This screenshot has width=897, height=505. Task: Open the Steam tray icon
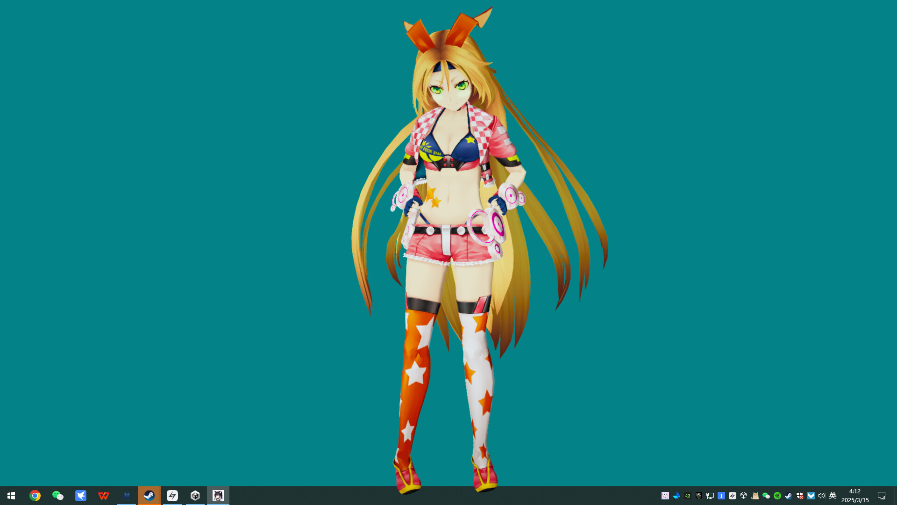tap(789, 496)
